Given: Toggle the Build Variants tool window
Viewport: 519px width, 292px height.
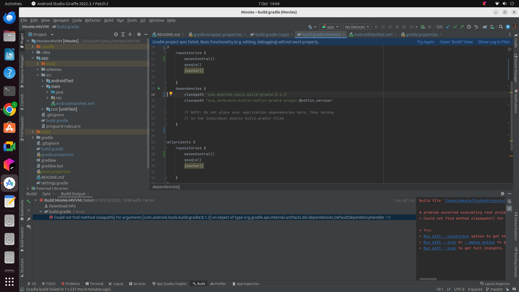Looking at the screenshot, I should 22,239.
